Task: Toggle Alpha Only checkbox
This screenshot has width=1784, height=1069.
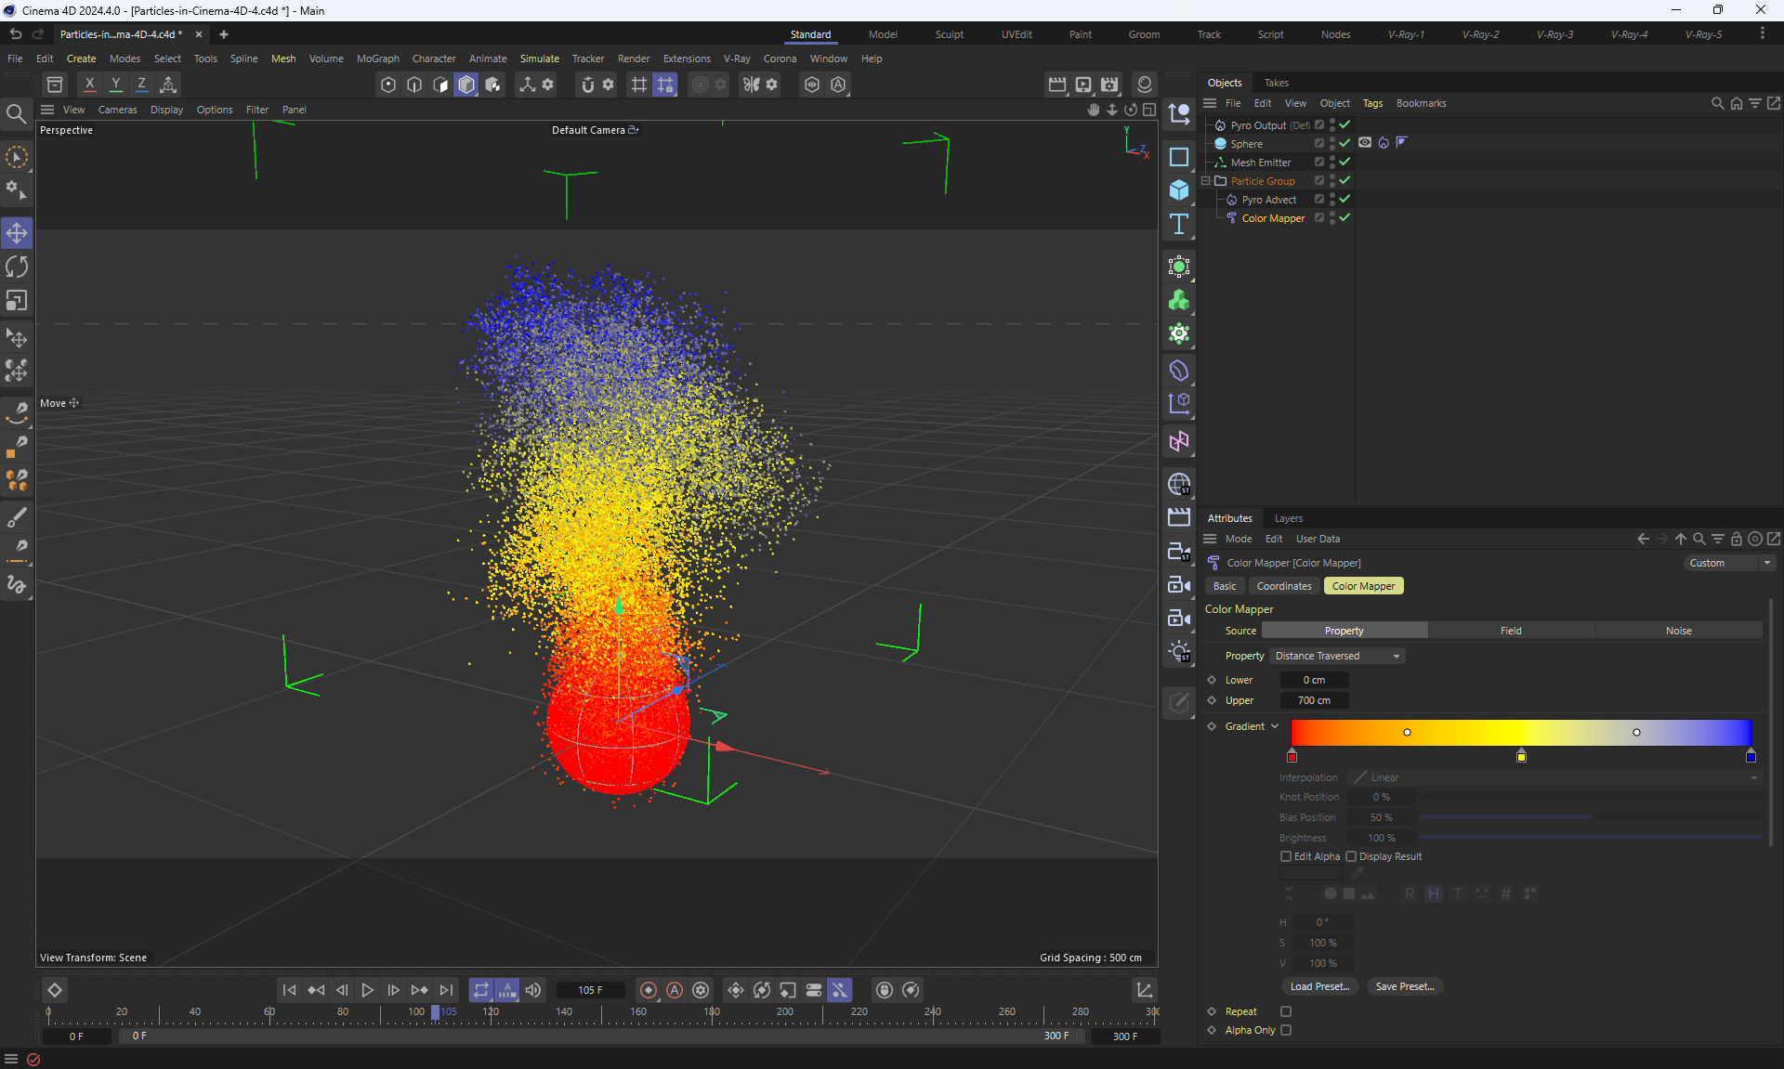Action: (x=1286, y=1030)
